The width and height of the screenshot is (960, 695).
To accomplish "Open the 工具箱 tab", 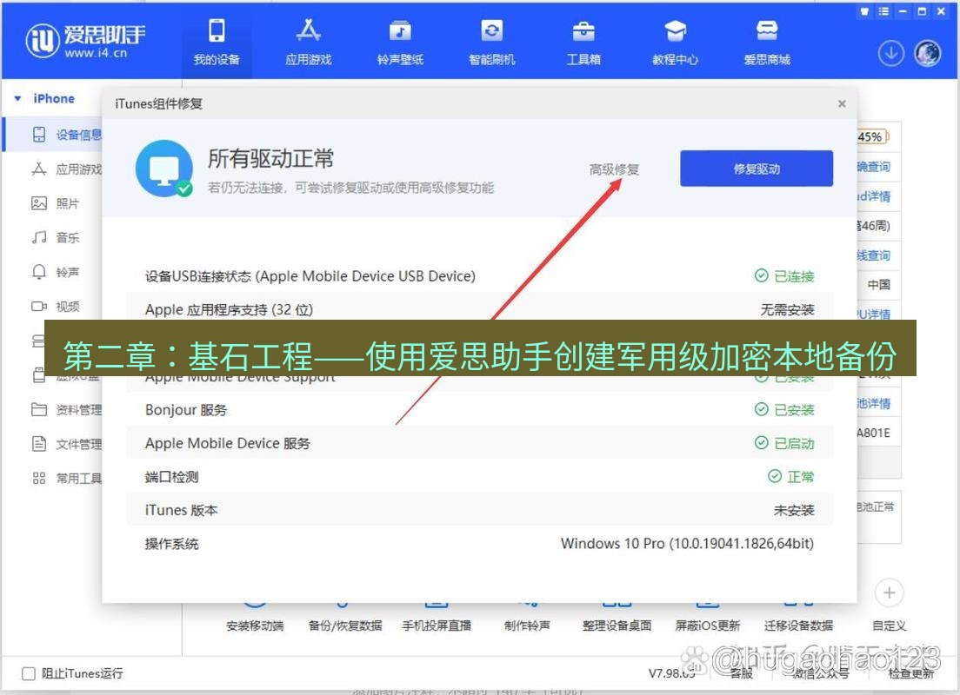I will point(583,42).
